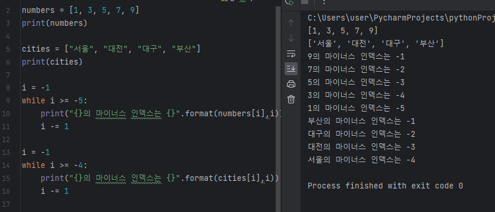Image resolution: width=495 pixels, height=212 pixels.
Task: Clear console with the trash icon
Action: [291, 99]
